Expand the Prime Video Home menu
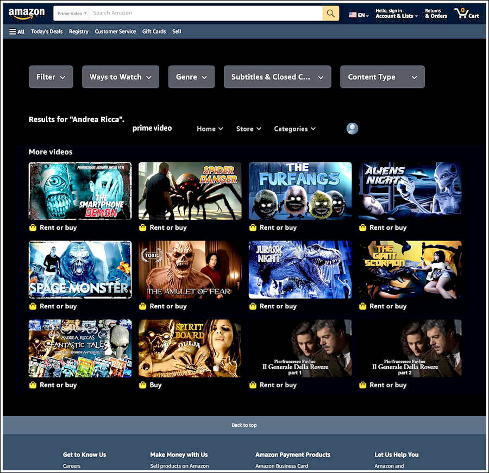 210,129
